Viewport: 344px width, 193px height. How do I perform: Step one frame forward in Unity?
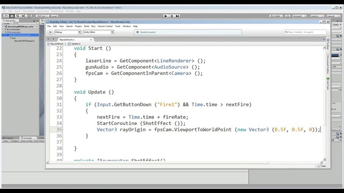coord(178,16)
